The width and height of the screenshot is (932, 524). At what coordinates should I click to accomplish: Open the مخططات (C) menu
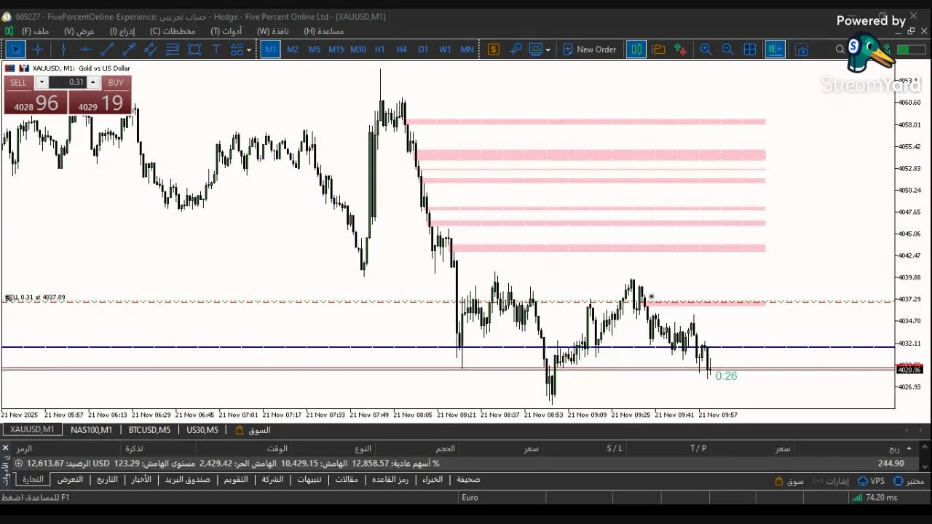[x=173, y=31]
